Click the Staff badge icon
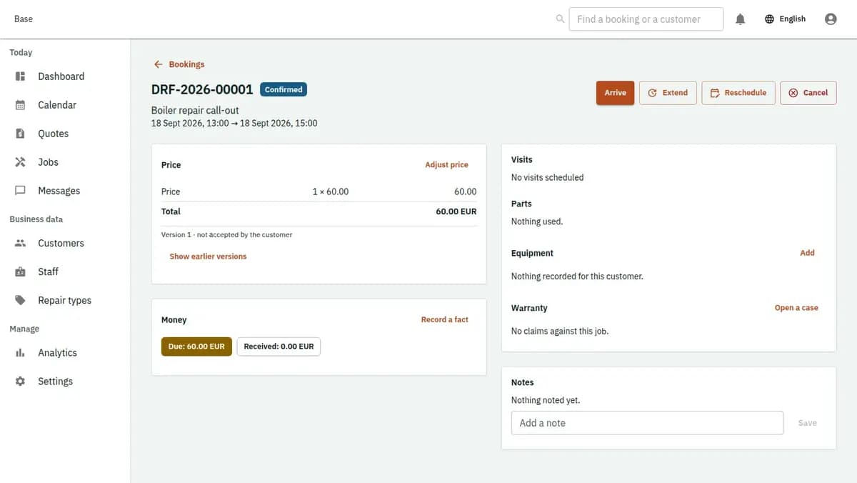 (x=21, y=272)
